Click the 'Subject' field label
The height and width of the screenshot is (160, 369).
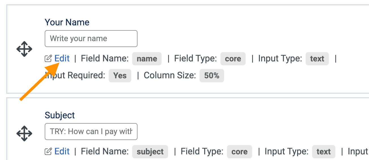60,115
